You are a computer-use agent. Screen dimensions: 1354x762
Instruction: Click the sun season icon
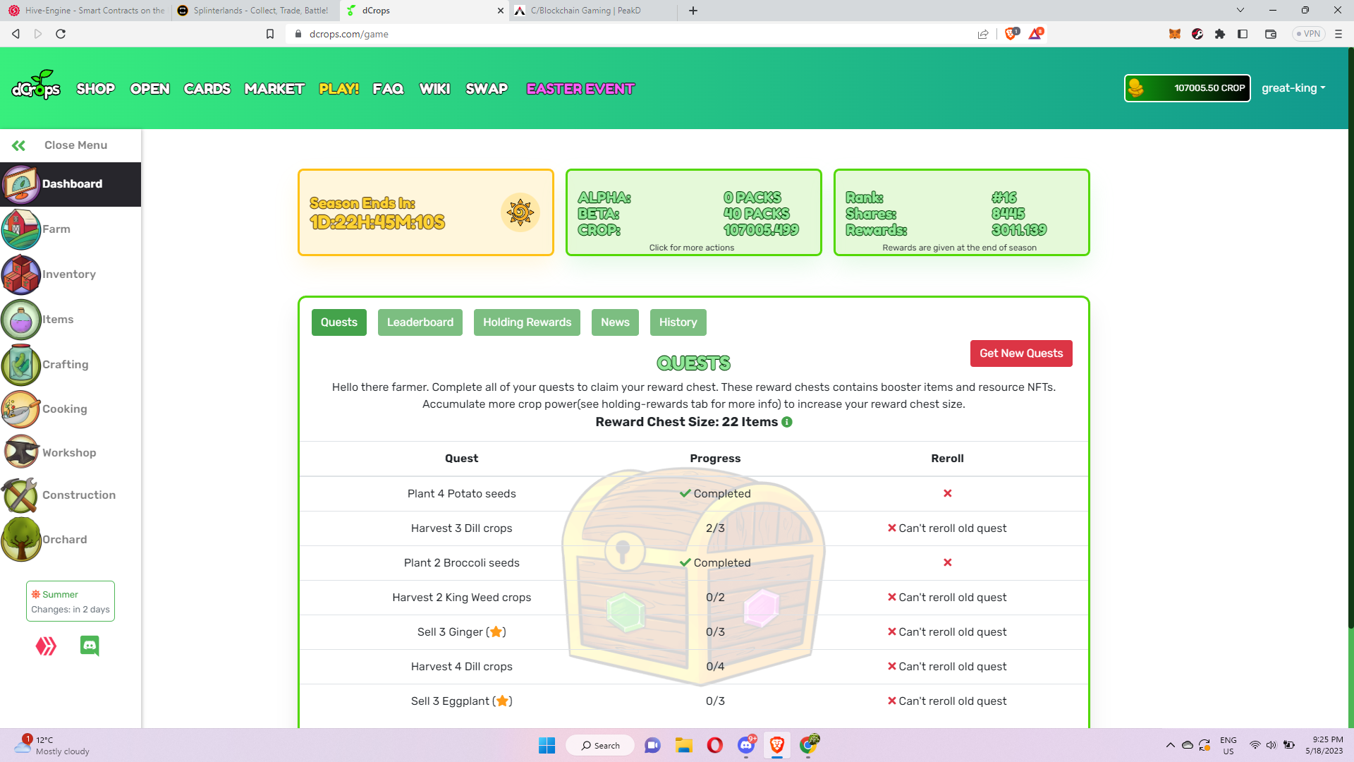click(x=520, y=212)
